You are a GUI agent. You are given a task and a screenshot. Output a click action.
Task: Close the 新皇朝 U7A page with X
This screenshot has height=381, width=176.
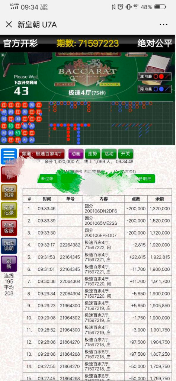click(9, 25)
